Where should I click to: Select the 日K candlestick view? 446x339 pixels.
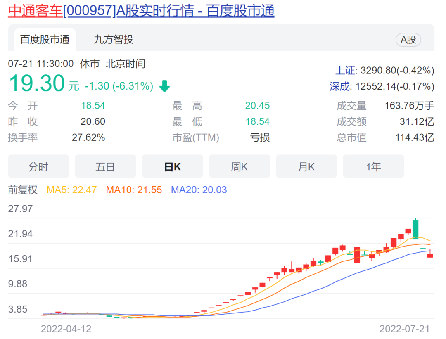click(172, 166)
